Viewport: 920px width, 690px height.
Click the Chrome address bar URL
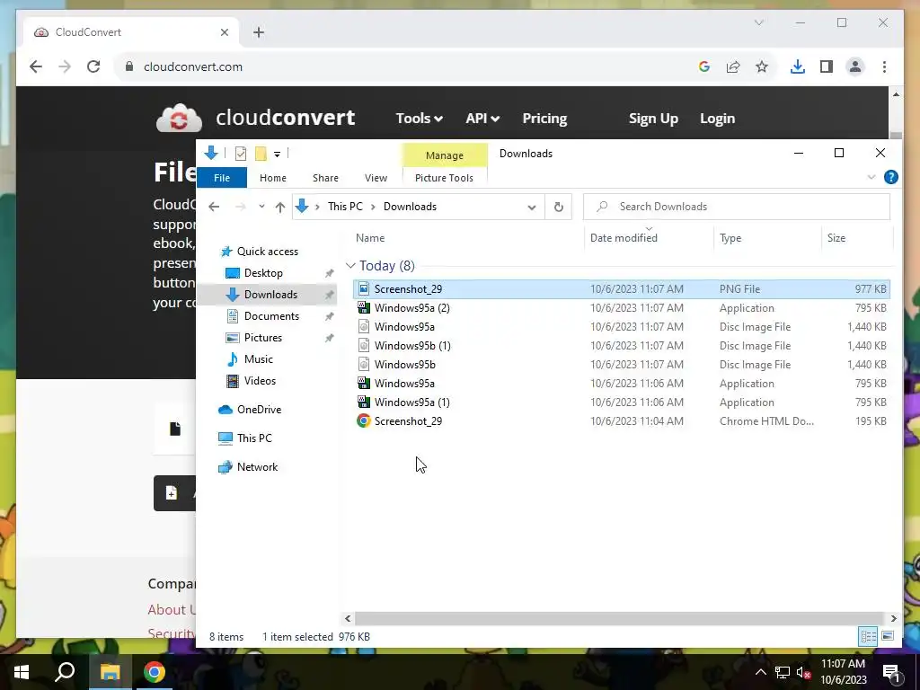click(x=193, y=66)
